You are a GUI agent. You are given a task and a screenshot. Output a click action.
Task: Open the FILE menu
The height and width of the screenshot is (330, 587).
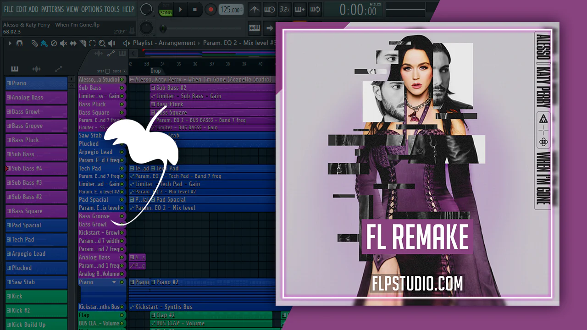[9, 9]
